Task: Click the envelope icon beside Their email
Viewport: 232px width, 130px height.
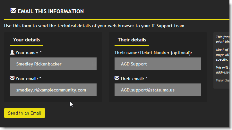Action: (117, 78)
